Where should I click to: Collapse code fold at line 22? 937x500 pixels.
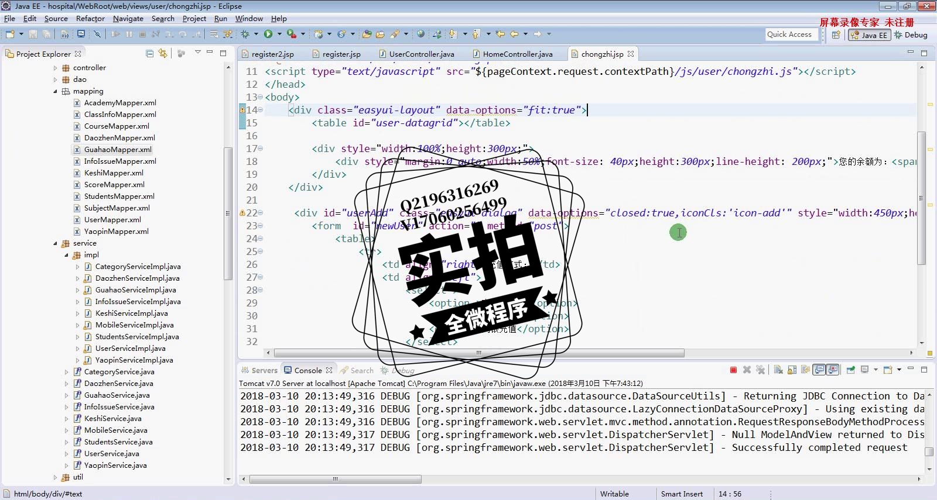261,213
